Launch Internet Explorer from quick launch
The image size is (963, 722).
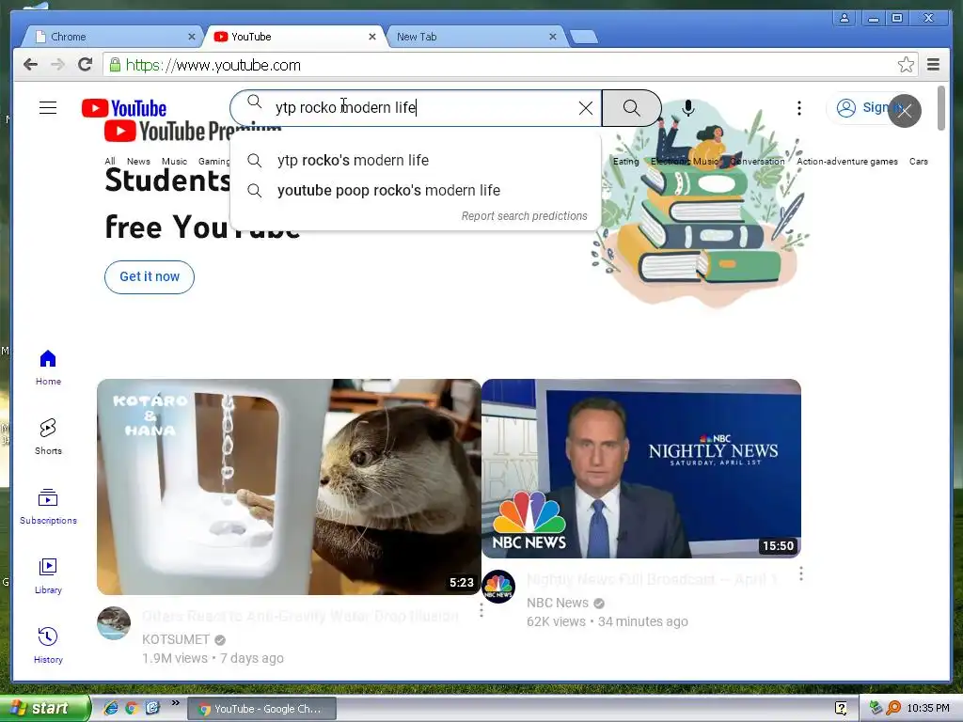[111, 708]
